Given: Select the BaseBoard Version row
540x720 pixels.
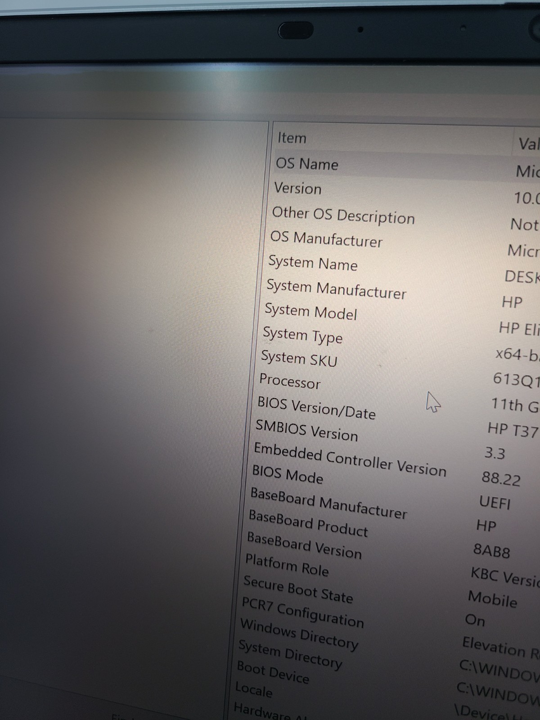Looking at the screenshot, I should tap(304, 545).
